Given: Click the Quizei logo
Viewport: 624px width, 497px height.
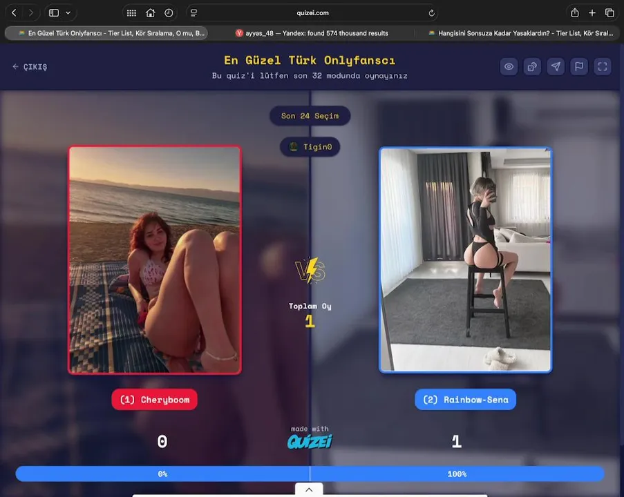Looking at the screenshot, I should 310,441.
